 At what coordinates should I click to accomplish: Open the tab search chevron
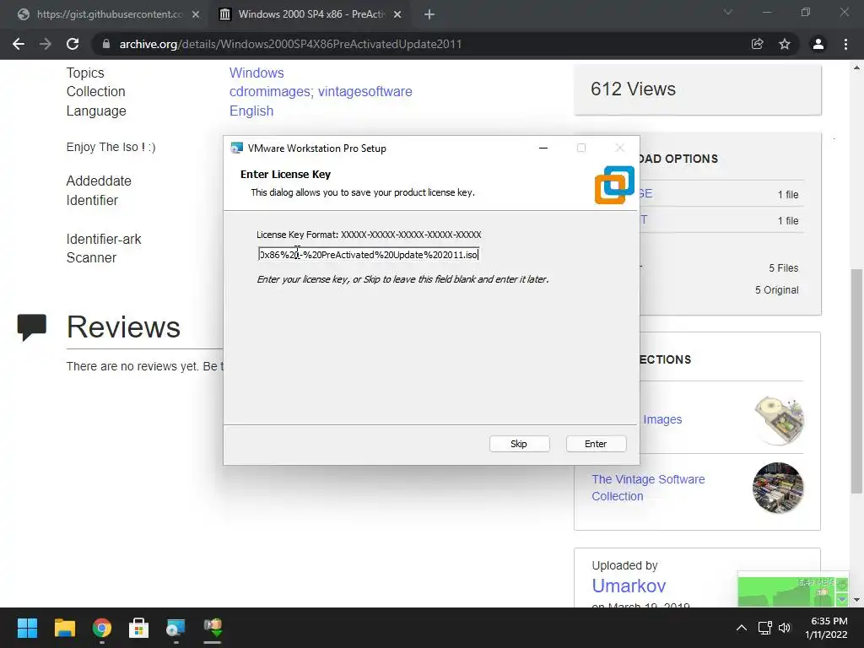(x=728, y=12)
